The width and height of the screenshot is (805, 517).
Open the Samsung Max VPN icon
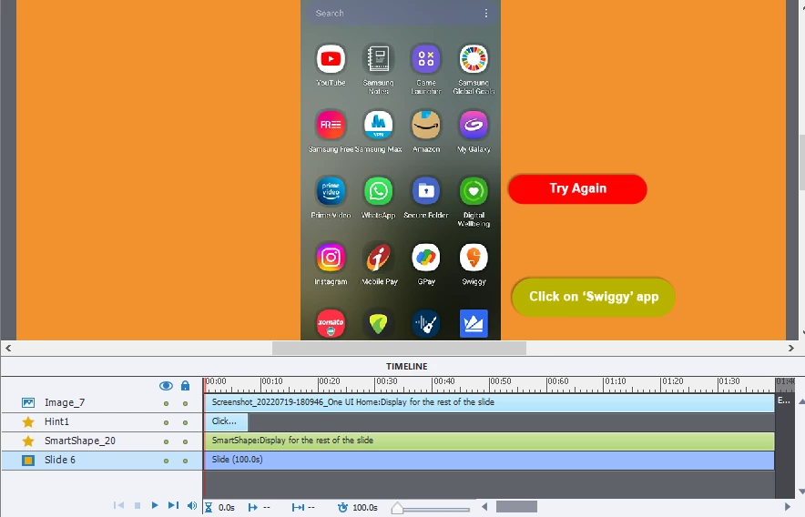click(379, 125)
